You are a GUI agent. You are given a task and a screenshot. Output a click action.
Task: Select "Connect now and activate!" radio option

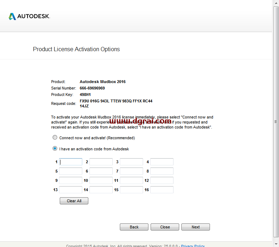point(55,137)
